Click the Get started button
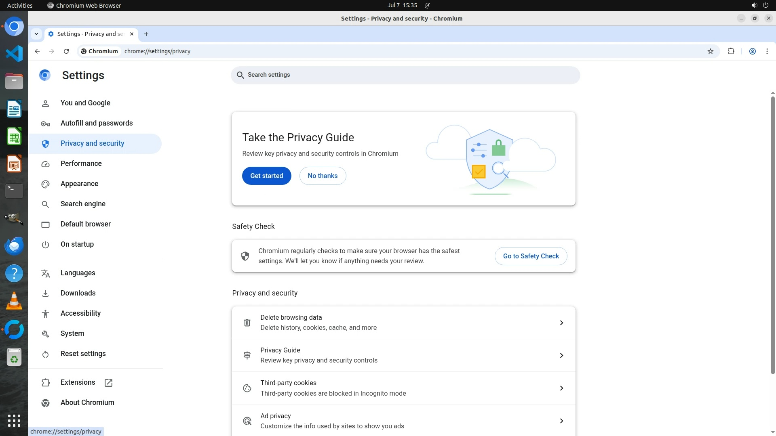 pos(266,176)
